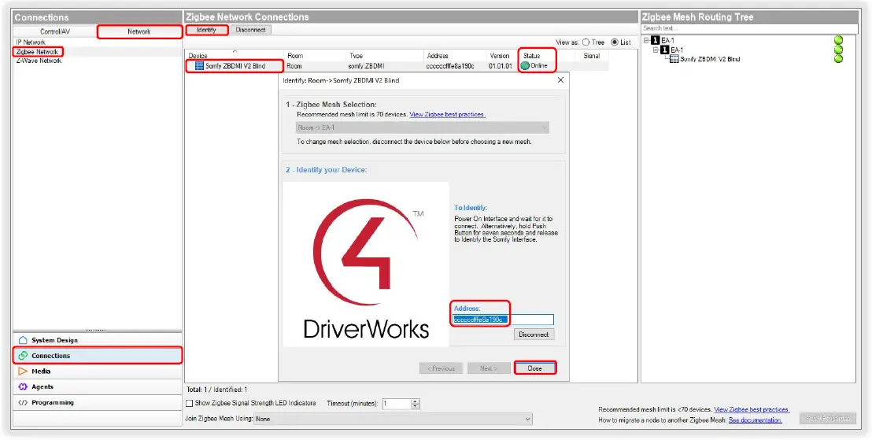
Task: Click the Programming code brackets icon
Action: coord(23,402)
